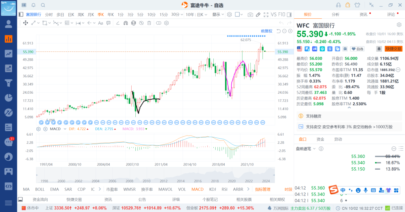Screen dimensions: 405x212
Task: Expand more indicators arrow after IC
Action: [x=100, y=189]
